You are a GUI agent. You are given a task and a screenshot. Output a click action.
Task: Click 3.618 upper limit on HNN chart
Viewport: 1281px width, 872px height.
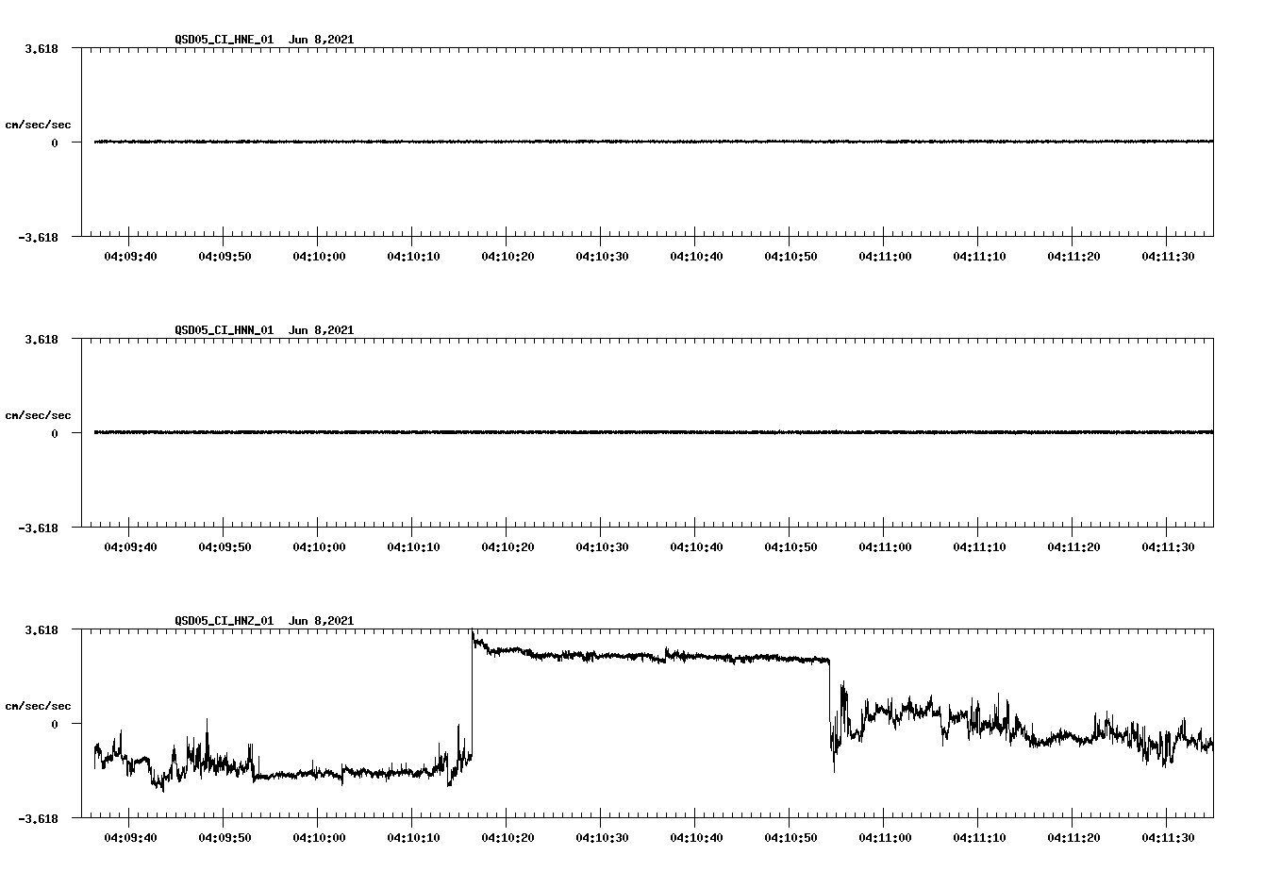pos(42,339)
